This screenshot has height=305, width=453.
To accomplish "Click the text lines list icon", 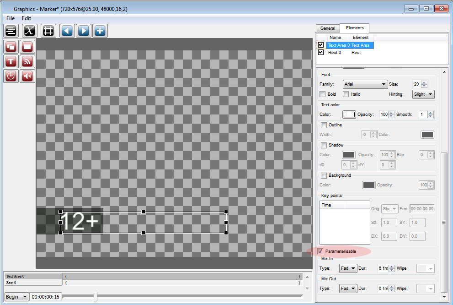I will click(x=11, y=30).
